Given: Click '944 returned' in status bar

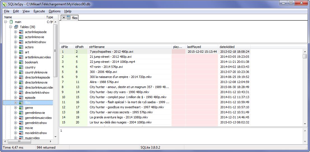Looking at the screenshot, I should [46, 148].
